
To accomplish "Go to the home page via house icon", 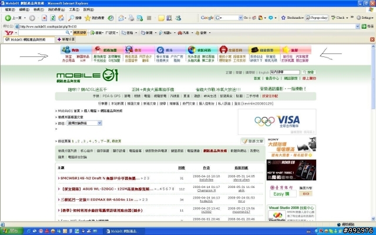I will (x=61, y=18).
